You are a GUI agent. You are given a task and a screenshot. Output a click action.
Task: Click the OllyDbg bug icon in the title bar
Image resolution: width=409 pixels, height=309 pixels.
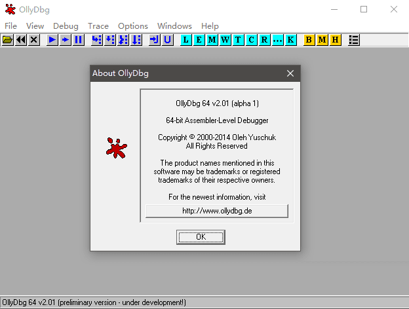click(10, 10)
